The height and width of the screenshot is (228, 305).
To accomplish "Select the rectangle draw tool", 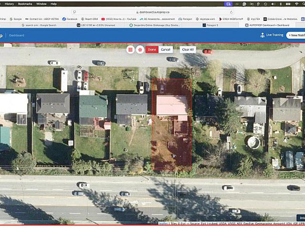I will [x=131, y=49].
